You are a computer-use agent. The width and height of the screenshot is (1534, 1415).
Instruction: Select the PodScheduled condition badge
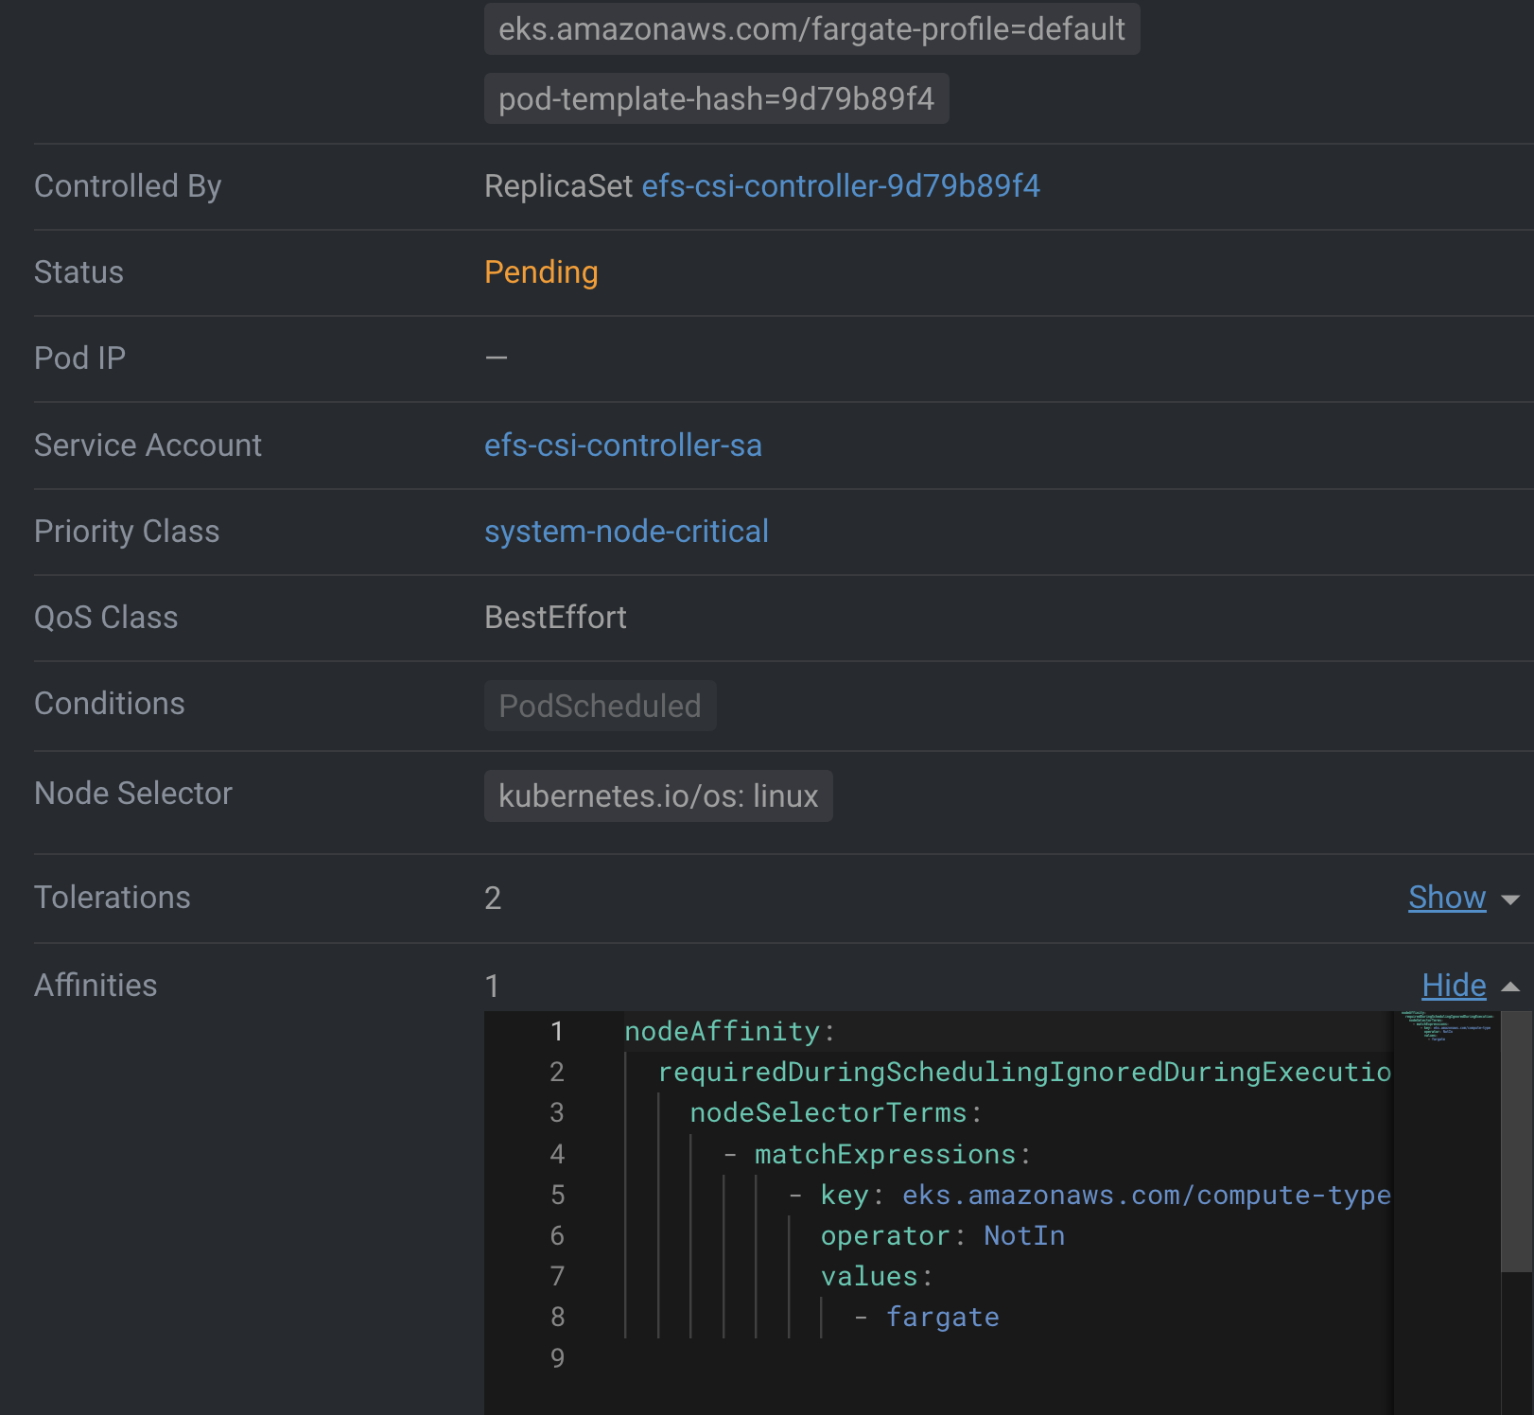click(x=600, y=705)
